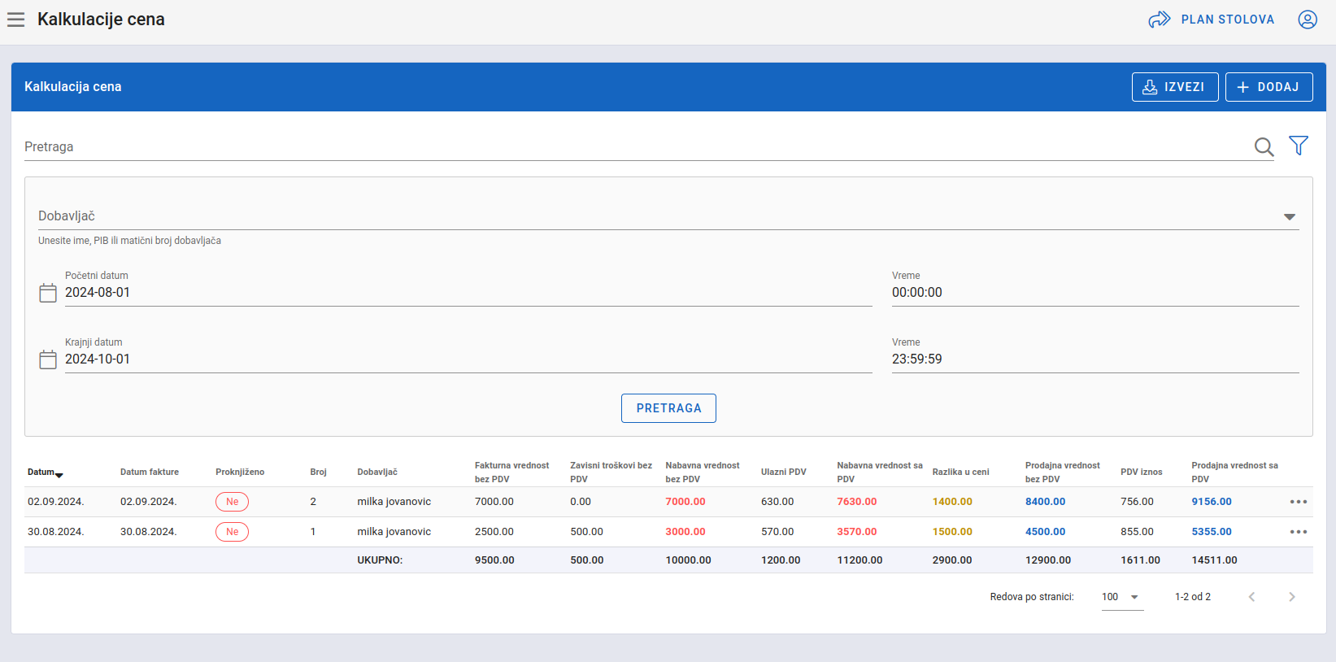Toggle the filter funnel icon
Viewport: 1336px width, 662px height.
tap(1299, 146)
